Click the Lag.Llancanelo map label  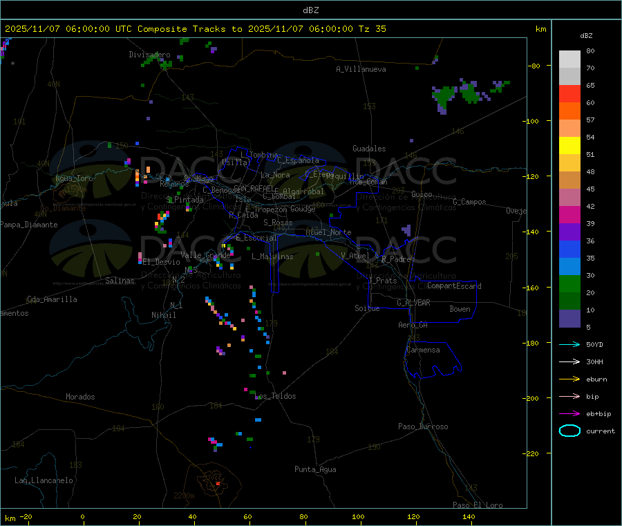tap(44, 480)
